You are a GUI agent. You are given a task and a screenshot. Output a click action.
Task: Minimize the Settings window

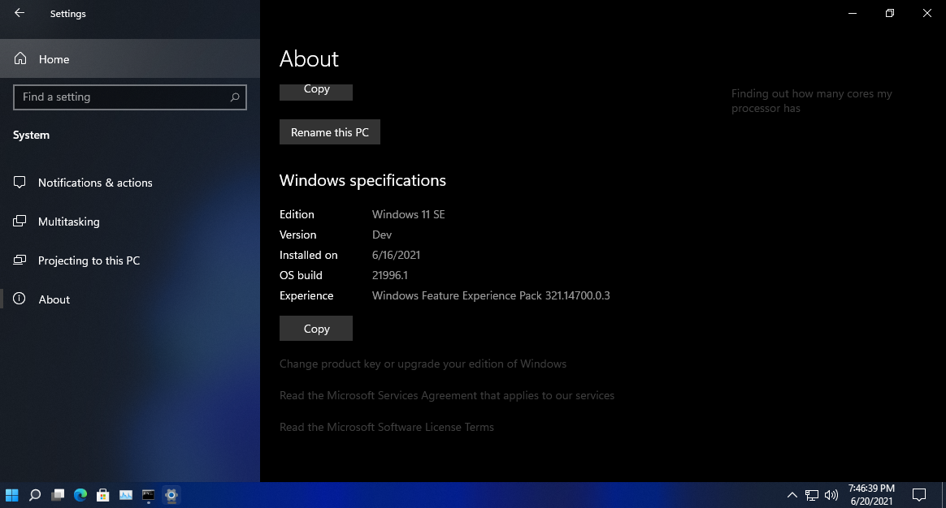click(x=853, y=13)
